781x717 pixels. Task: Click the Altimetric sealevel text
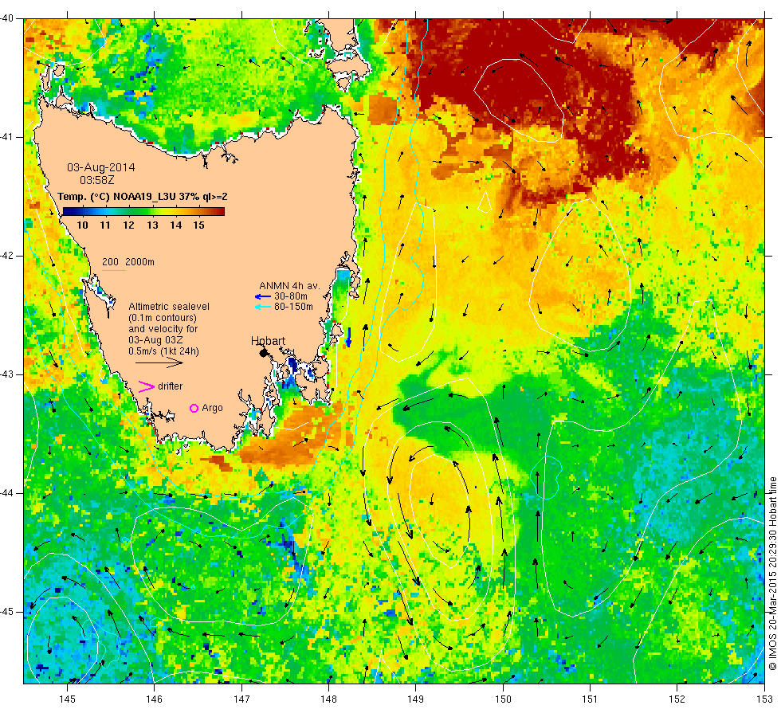(169, 307)
